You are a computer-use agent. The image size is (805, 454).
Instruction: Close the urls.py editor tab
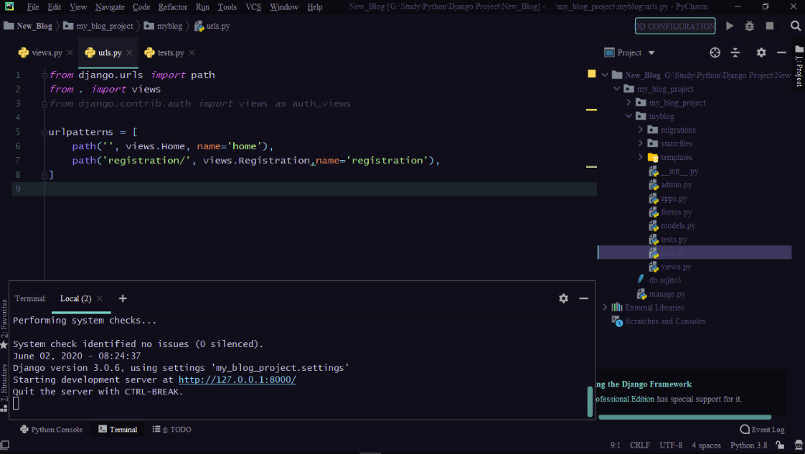129,53
